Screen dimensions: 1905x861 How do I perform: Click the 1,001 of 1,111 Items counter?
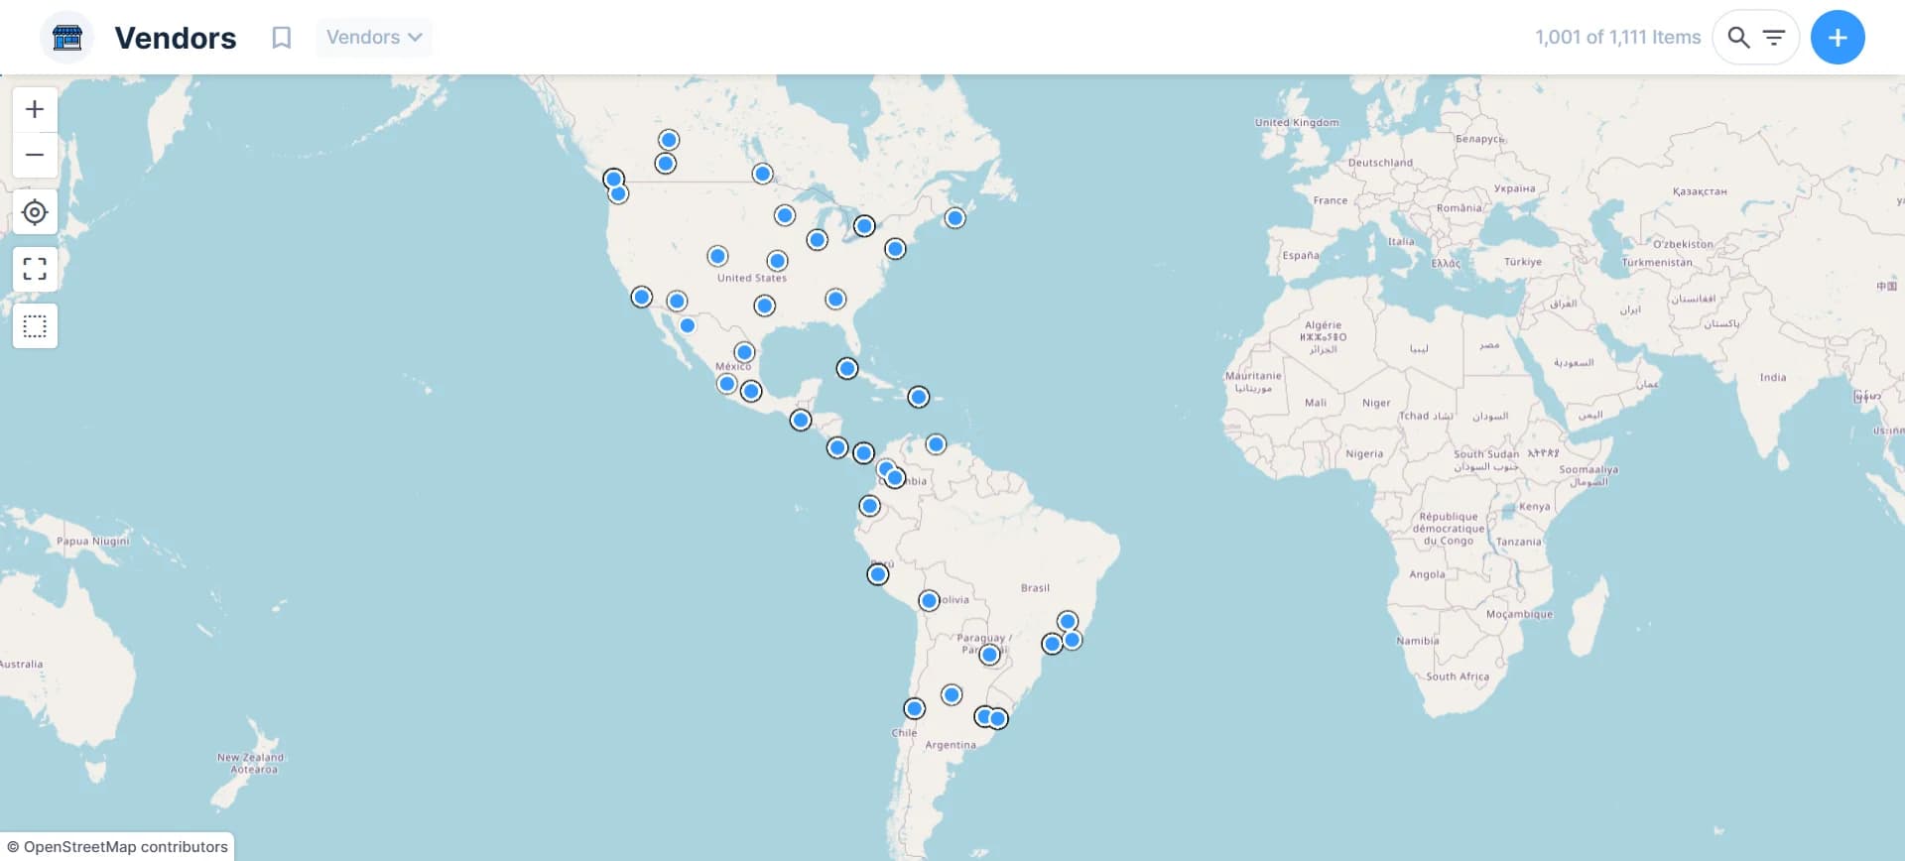[1617, 38]
